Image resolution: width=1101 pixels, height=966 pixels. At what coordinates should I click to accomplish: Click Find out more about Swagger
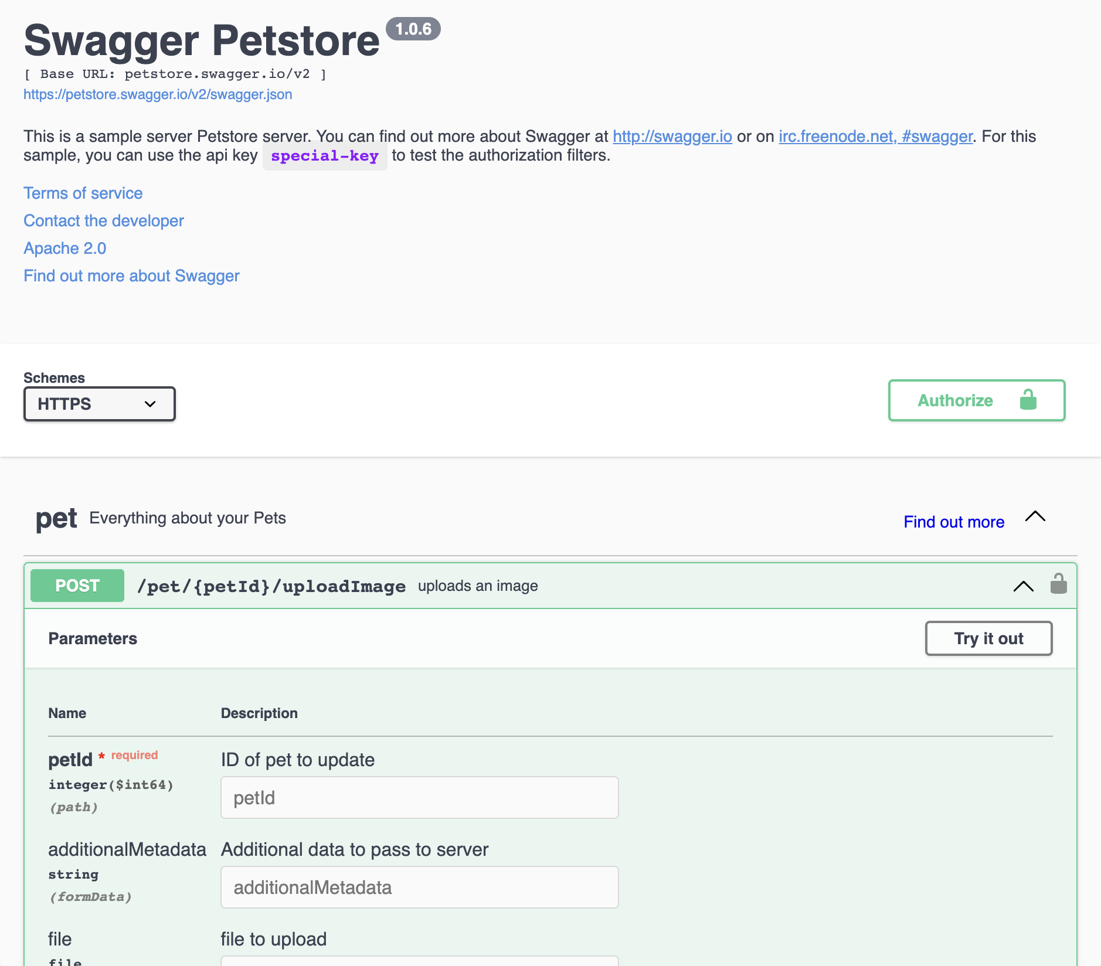point(131,276)
